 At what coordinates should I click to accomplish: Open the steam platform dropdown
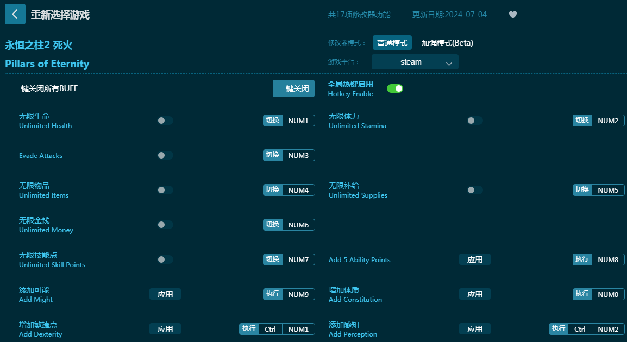[x=415, y=62]
